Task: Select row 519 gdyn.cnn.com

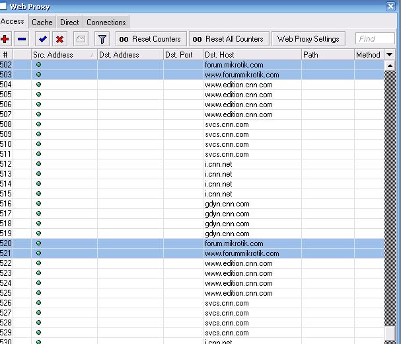Action: pos(192,234)
